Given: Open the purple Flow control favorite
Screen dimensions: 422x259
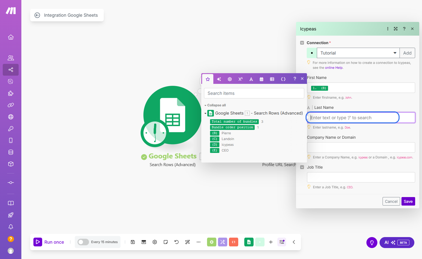Looking at the screenshot, I should [x=223, y=242].
